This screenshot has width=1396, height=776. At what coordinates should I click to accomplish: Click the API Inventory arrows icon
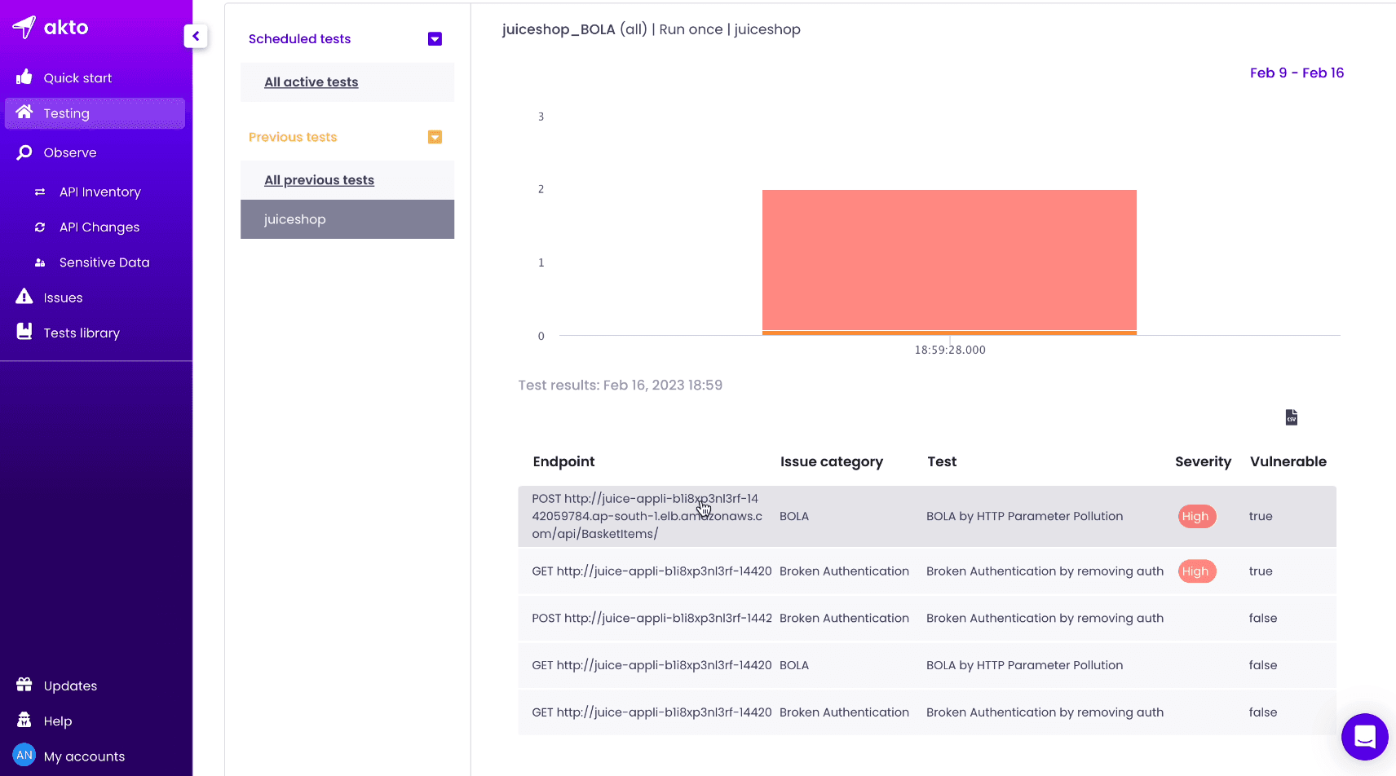(40, 192)
